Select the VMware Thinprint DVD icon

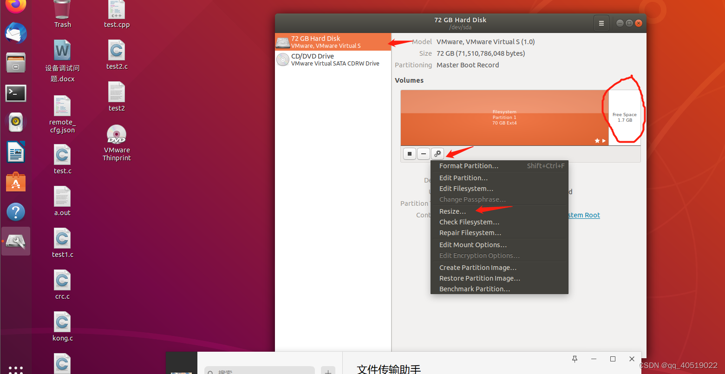click(x=117, y=143)
